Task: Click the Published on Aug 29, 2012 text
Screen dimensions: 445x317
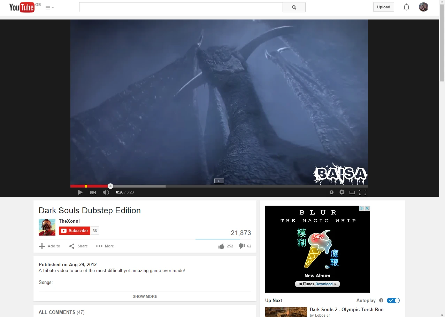Action: [68, 264]
